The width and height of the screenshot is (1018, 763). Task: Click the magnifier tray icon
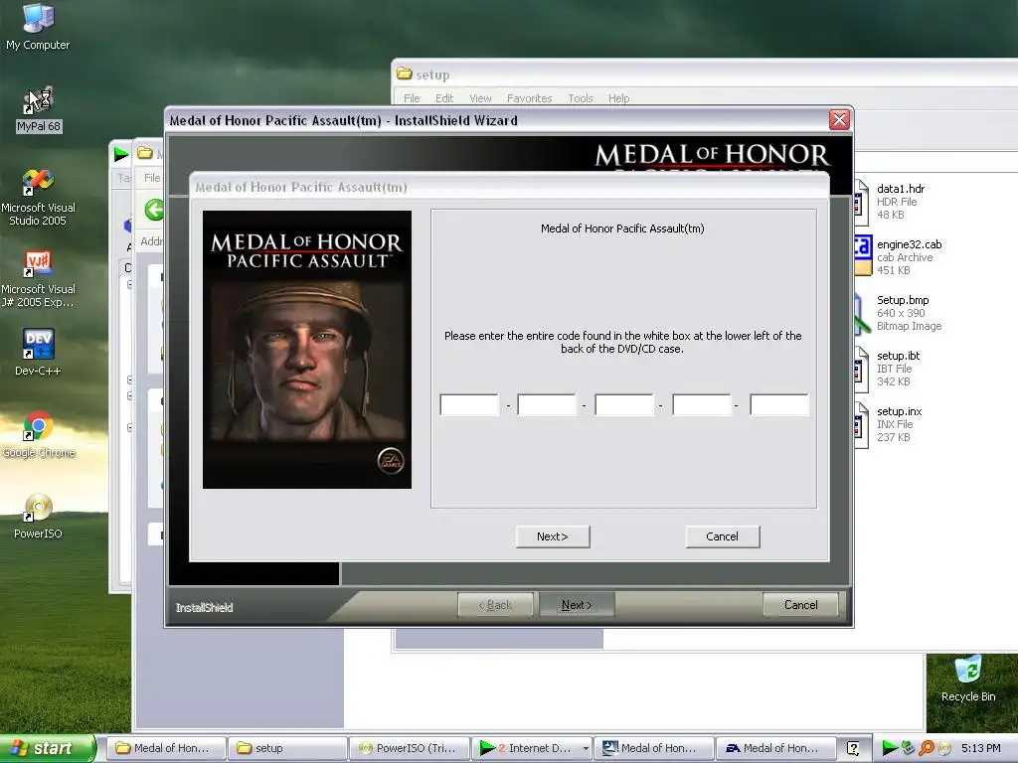927,748
